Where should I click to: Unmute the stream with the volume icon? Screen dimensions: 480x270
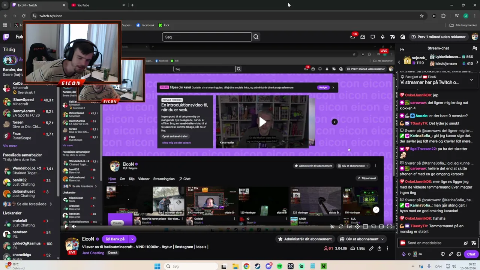coord(74,226)
